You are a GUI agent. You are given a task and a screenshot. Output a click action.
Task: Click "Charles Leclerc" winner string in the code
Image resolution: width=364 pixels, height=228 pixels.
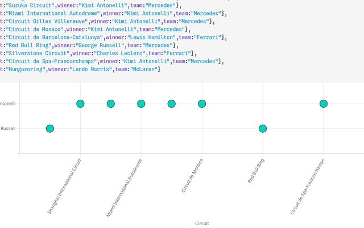[x=120, y=53]
